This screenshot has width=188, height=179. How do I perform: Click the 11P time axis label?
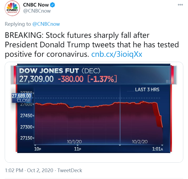[77, 149]
